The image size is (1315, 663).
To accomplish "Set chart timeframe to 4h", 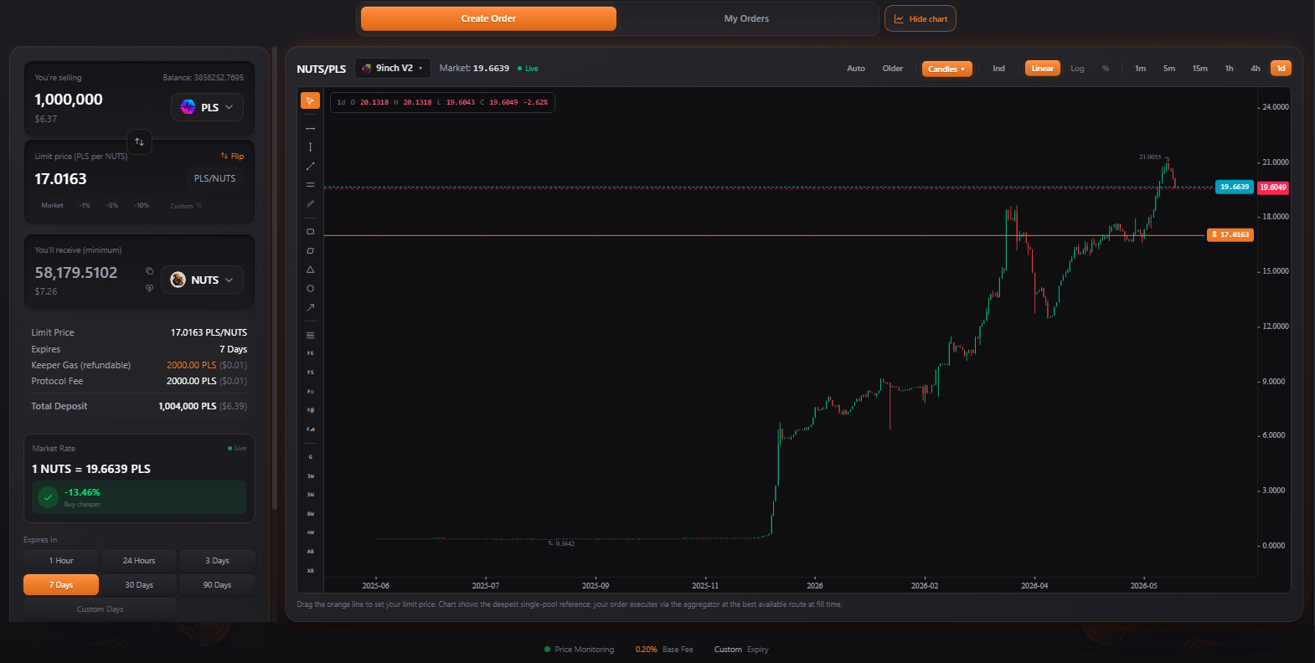I will pyautogui.click(x=1256, y=69).
